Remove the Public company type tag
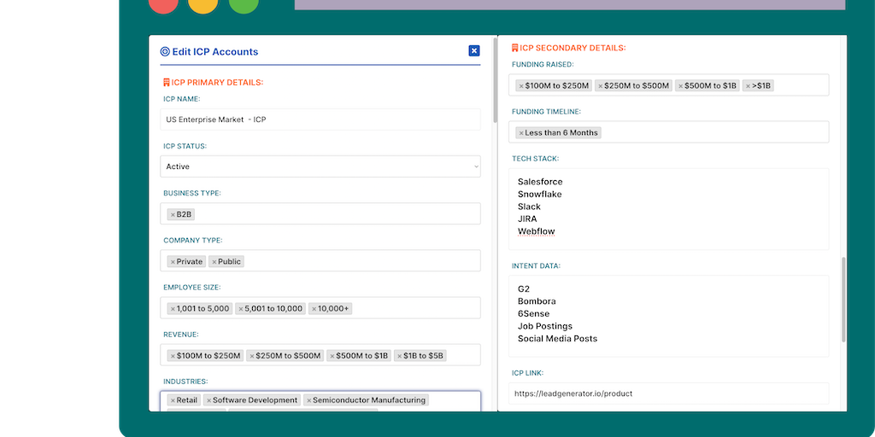 coord(214,262)
